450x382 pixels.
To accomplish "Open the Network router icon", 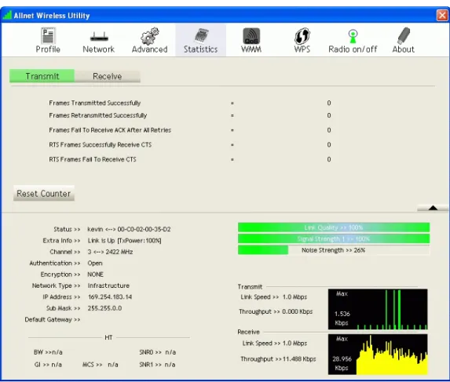I will tap(99, 37).
